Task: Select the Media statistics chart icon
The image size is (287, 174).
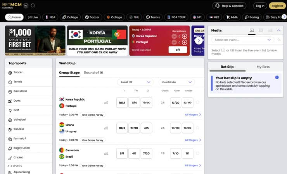Action: pyautogui.click(x=270, y=30)
